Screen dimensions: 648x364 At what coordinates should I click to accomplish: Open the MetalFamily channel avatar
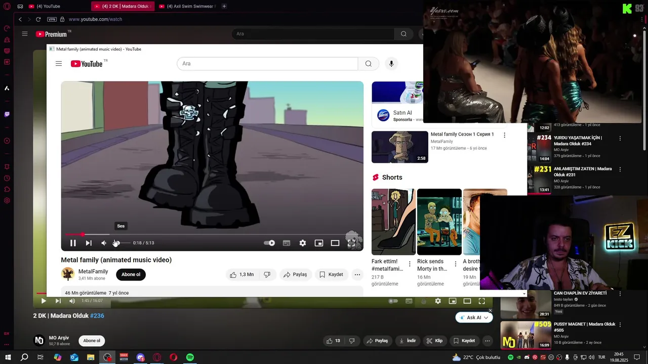click(68, 275)
